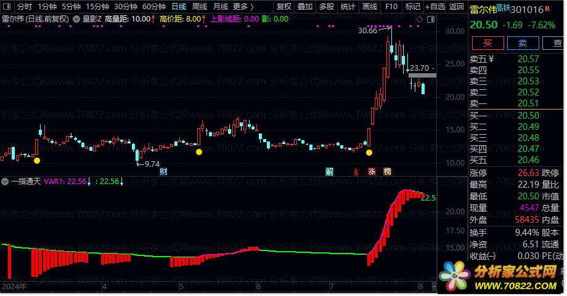Image resolution: width=567 pixels, height=296 pixels.
Task: Select the 15分钟 period tab
Action: coord(97,7)
